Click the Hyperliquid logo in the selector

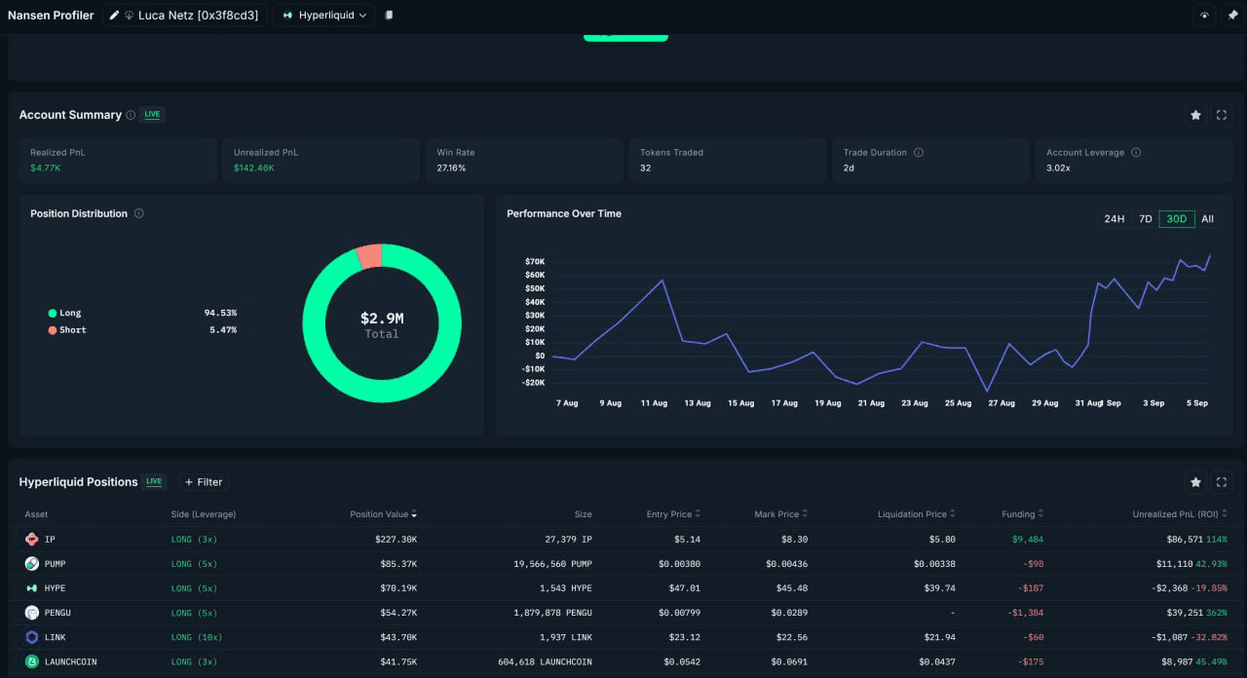pyautogui.click(x=288, y=16)
